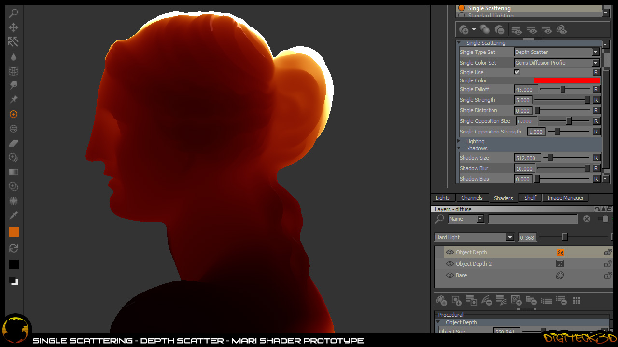
Task: Unlock the Object Depth layer padlock
Action: point(608,252)
